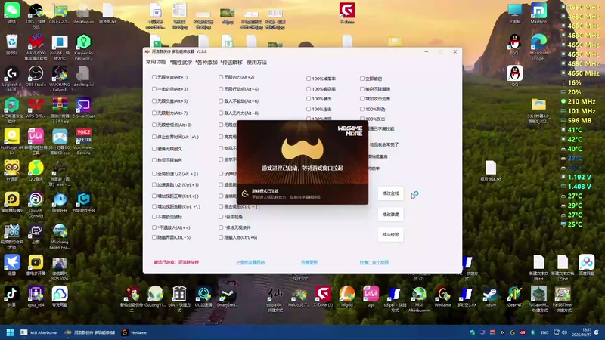605x340 pixels.
Task: Open the WPS Office desktop icon
Action: click(36, 107)
